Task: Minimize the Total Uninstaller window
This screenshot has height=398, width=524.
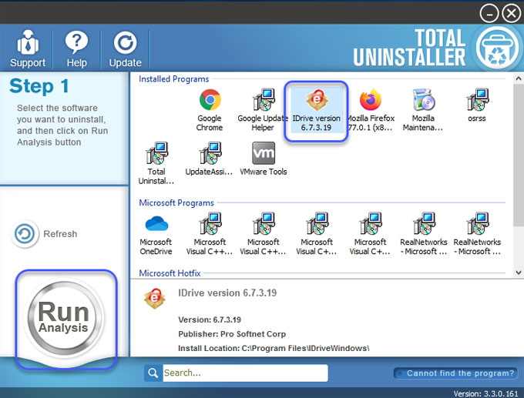Action: [x=489, y=14]
